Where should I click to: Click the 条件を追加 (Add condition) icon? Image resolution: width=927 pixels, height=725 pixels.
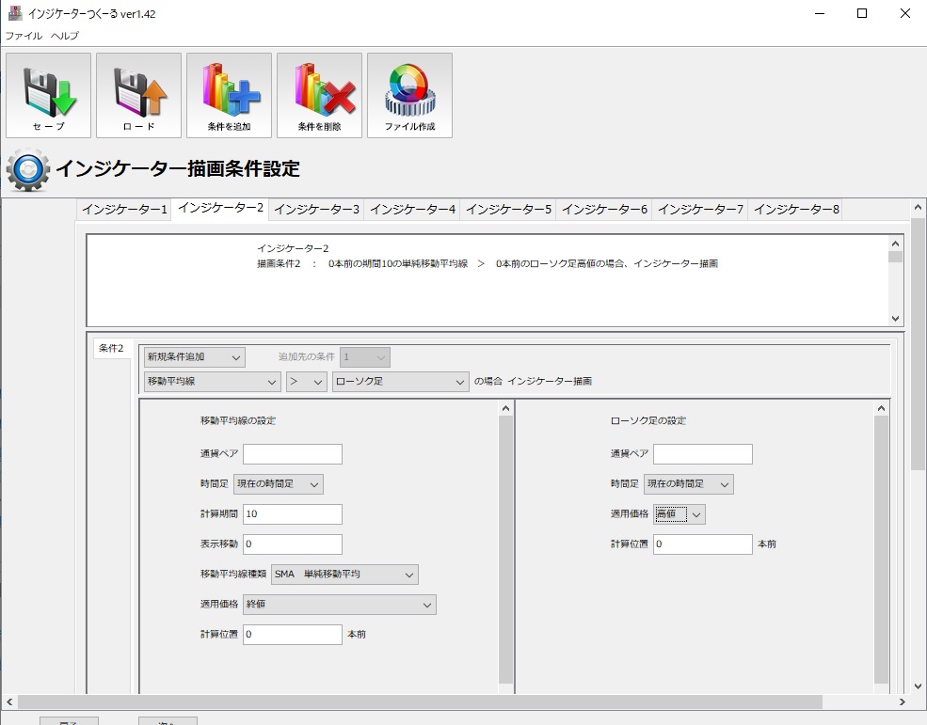coord(229,95)
